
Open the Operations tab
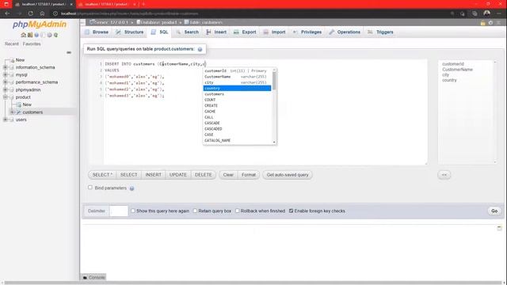click(345, 32)
